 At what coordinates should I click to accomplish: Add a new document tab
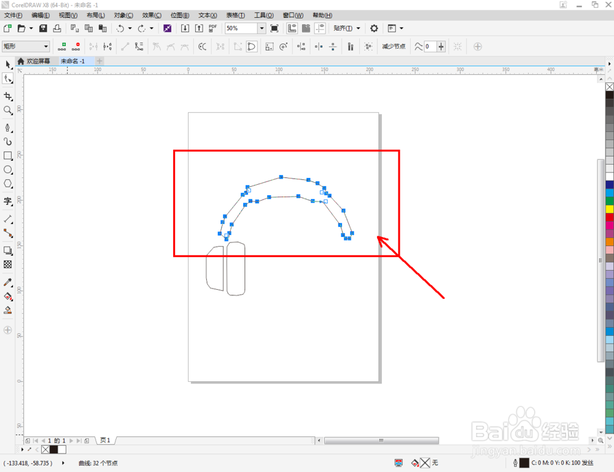point(99,61)
